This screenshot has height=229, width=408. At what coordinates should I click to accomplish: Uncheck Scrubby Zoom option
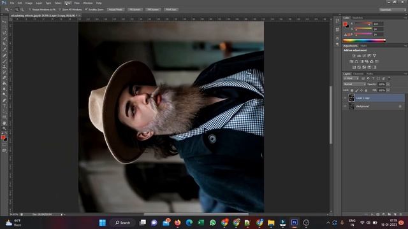click(86, 10)
